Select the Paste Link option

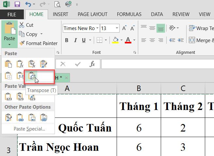pos(20,117)
